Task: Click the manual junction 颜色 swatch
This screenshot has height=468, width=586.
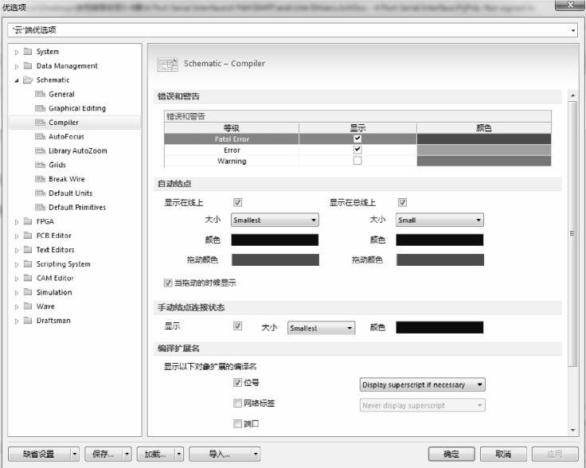Action: (x=439, y=328)
